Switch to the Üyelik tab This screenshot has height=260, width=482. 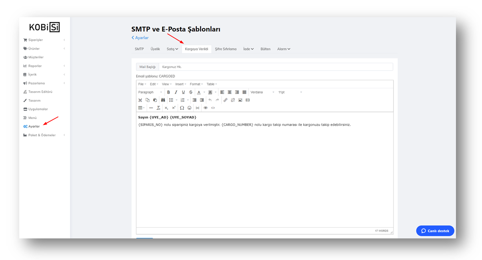(x=155, y=49)
